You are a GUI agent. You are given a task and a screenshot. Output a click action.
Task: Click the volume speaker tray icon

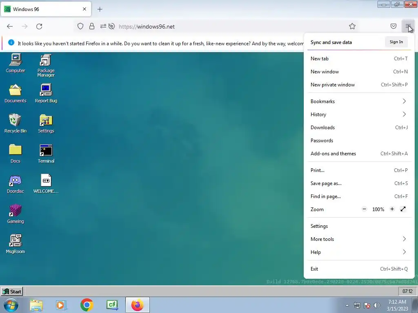(377, 305)
